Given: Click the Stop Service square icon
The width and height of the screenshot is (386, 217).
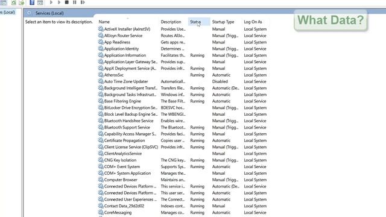Looking at the screenshot, I should click(x=67, y=2).
